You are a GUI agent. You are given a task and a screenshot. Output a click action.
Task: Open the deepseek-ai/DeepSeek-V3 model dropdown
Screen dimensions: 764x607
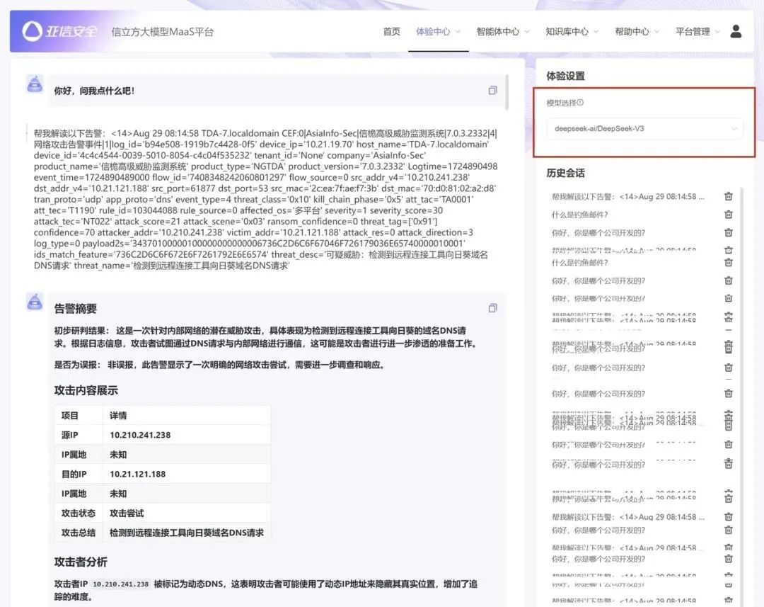(644, 129)
